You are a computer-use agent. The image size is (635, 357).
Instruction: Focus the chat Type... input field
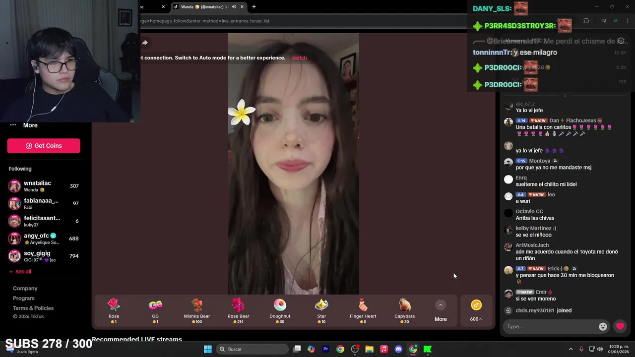[551, 326]
